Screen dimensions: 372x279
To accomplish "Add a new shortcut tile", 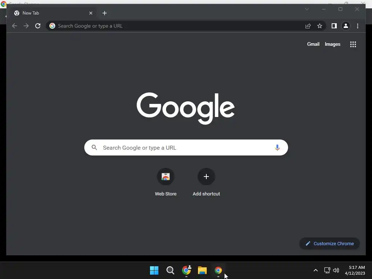I will [x=206, y=182].
